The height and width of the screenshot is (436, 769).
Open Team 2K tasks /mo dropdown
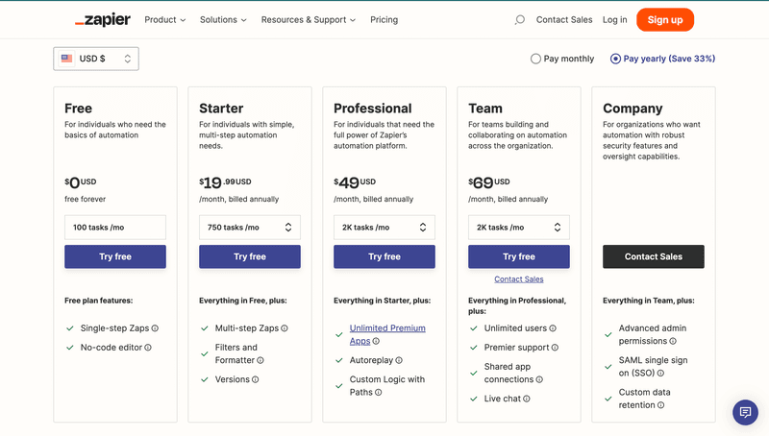coord(519,228)
